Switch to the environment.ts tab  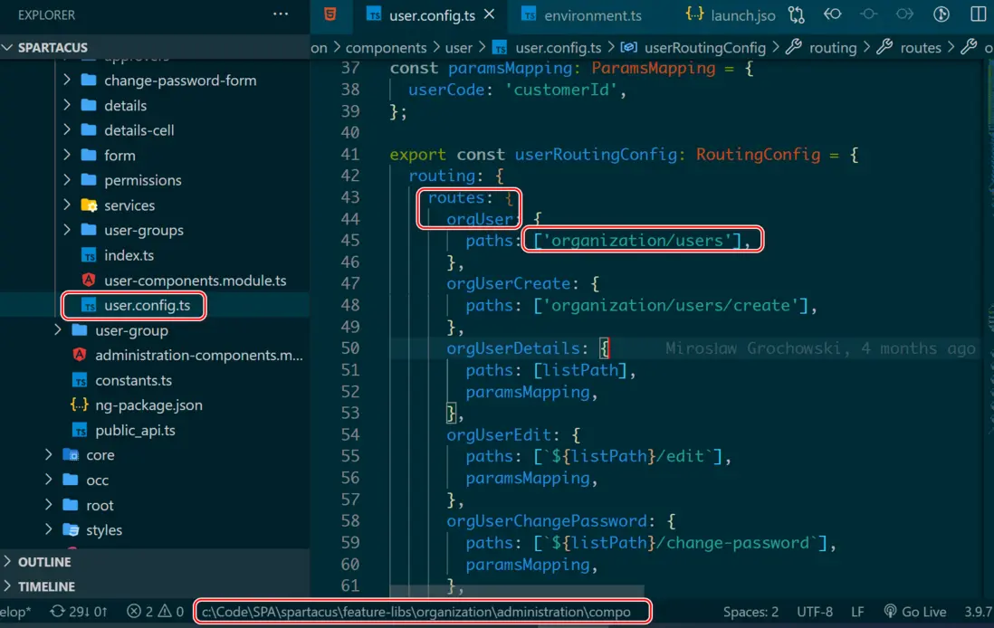point(582,15)
